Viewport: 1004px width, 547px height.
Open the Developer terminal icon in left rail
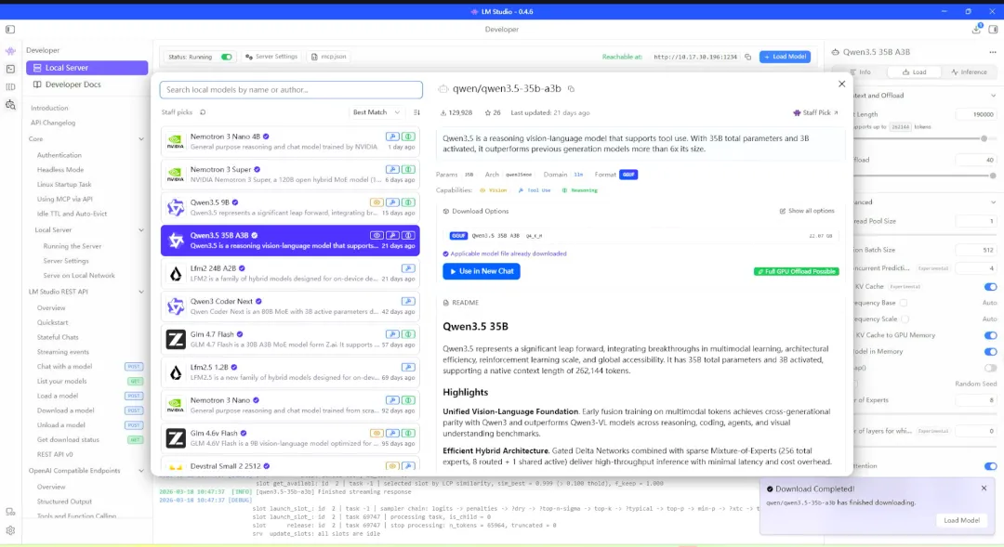click(10, 69)
